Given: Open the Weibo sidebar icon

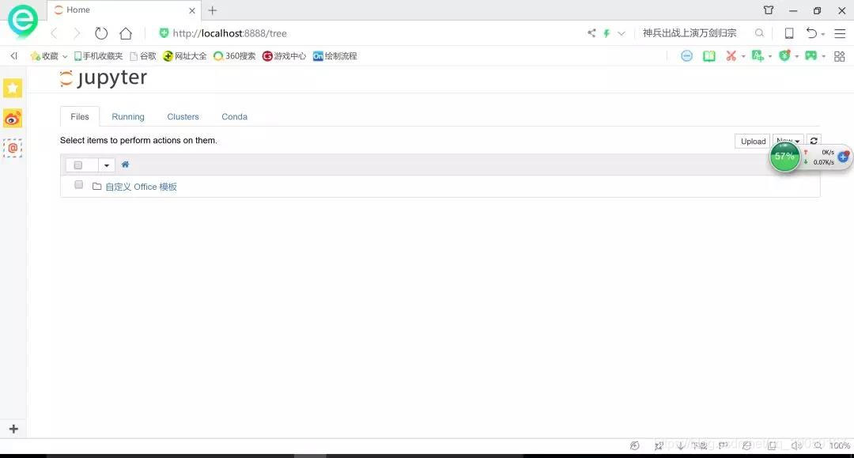Looking at the screenshot, I should pyautogui.click(x=13, y=118).
